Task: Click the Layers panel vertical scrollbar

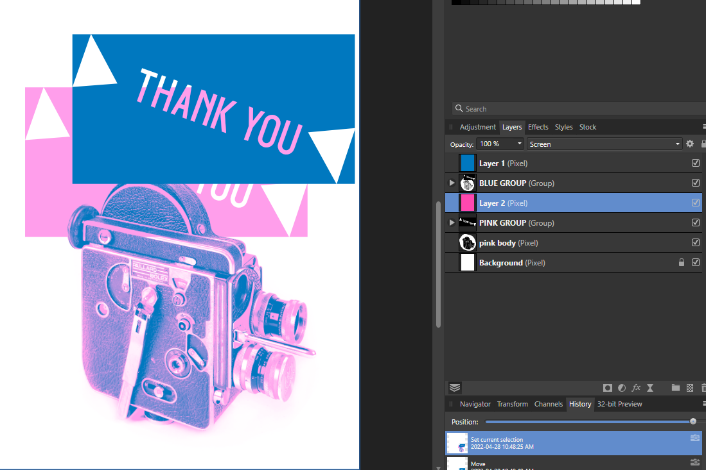Action: (439, 264)
